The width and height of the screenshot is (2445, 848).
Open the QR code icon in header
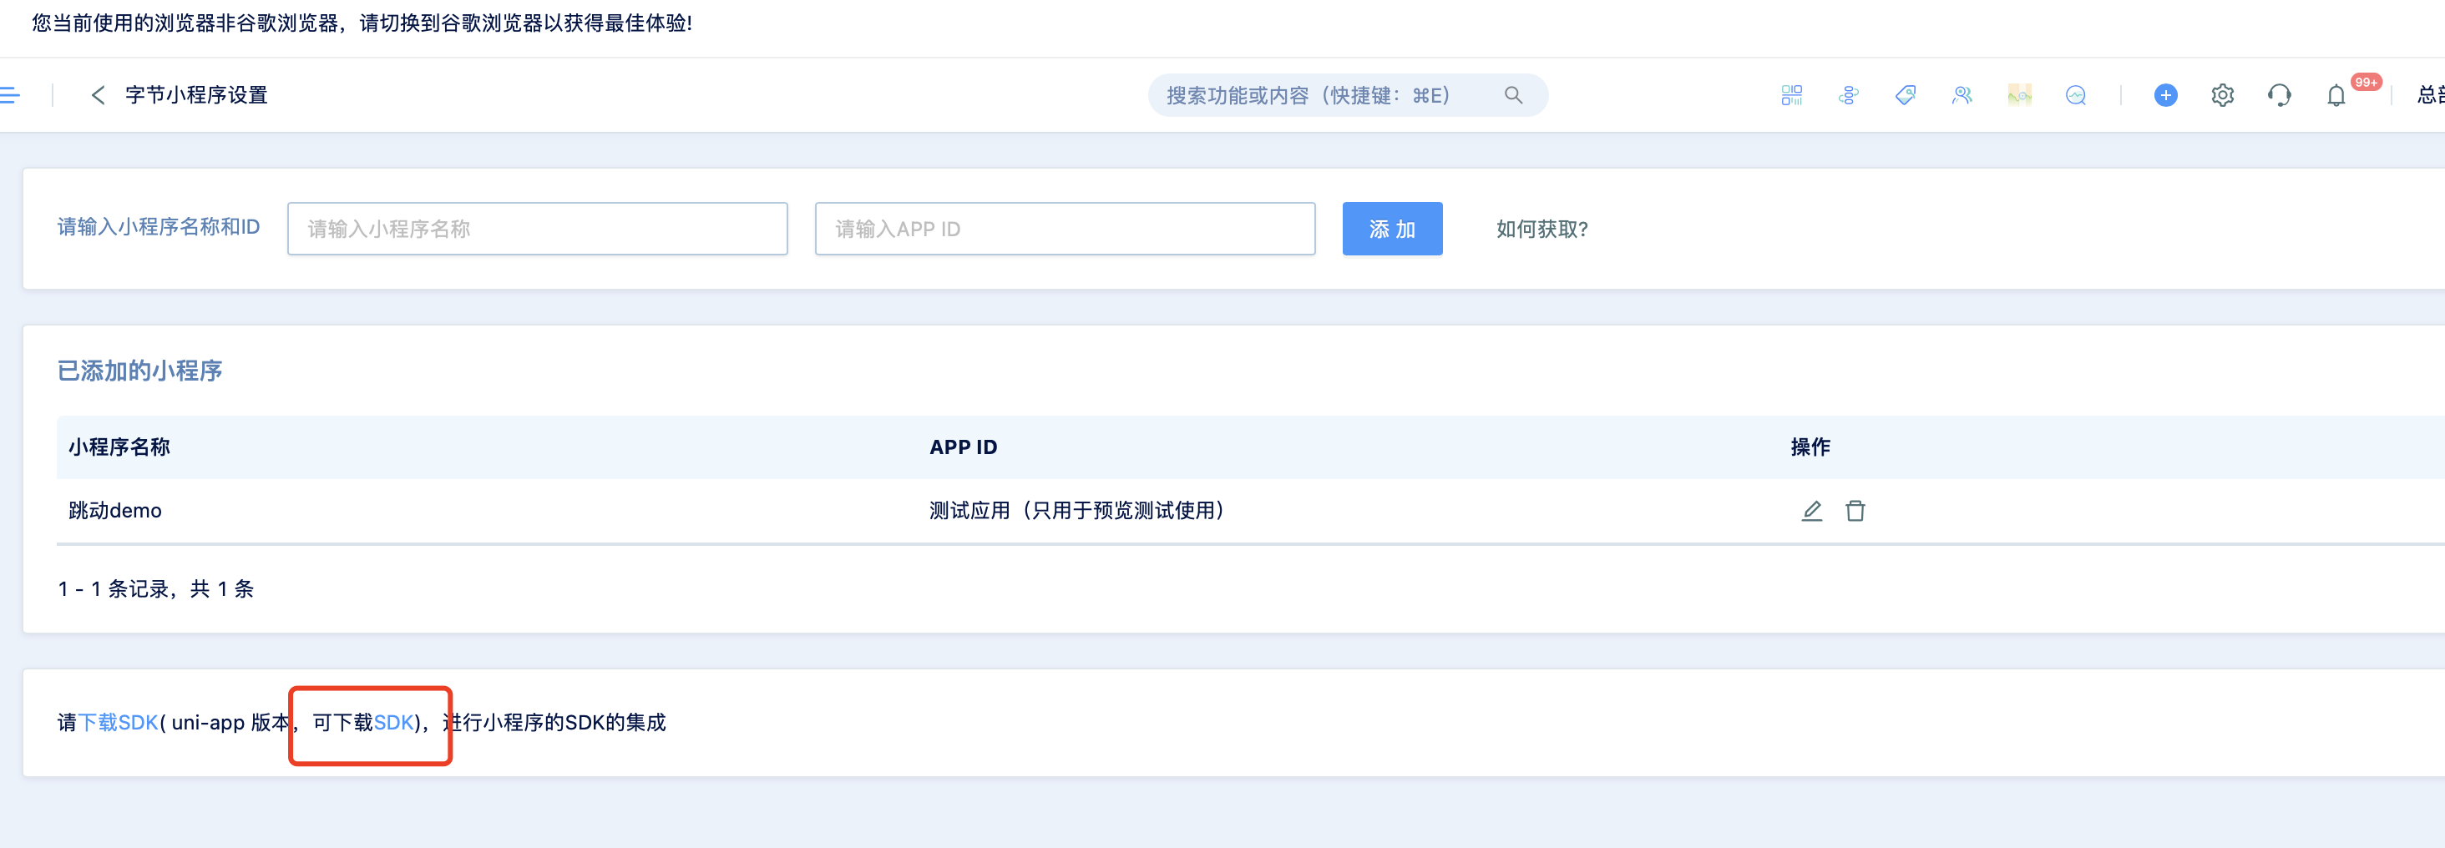(x=1791, y=95)
